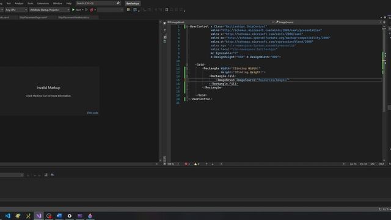Viewport: 391px width, 220px height.
Task: Collapse the Rectangle.Fill outline toggle
Action: 187,76
